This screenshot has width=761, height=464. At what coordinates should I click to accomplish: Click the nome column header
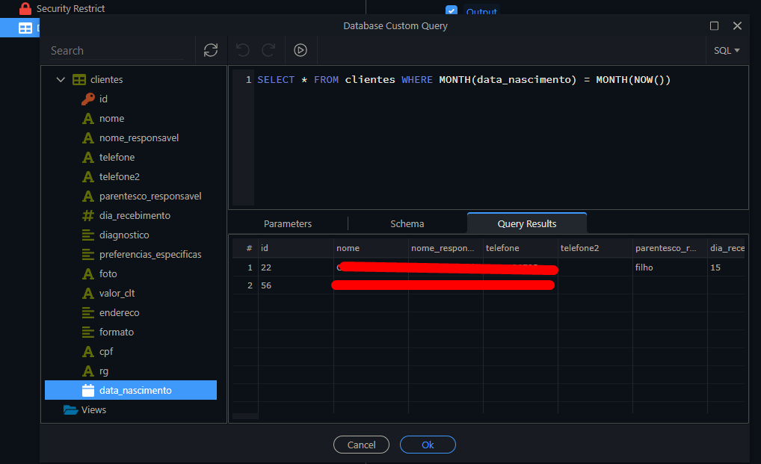[x=371, y=248]
